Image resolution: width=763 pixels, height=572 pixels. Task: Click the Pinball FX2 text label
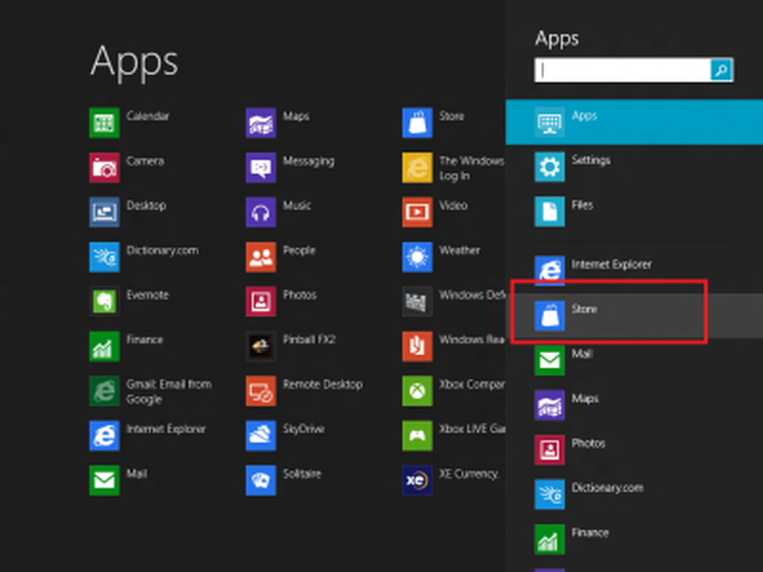point(310,339)
